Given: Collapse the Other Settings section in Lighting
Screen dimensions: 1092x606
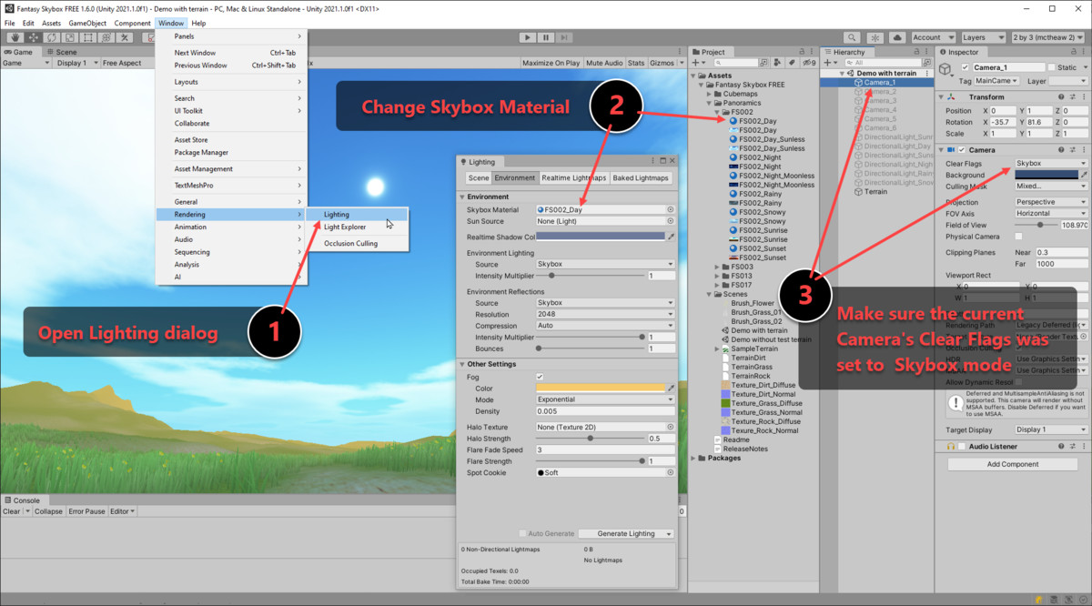Looking at the screenshot, I should tap(462, 364).
